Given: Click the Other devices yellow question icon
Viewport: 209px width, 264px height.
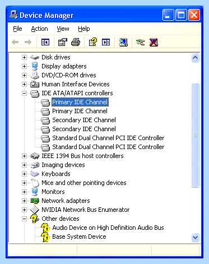Looking at the screenshot, I should pos(35,219).
